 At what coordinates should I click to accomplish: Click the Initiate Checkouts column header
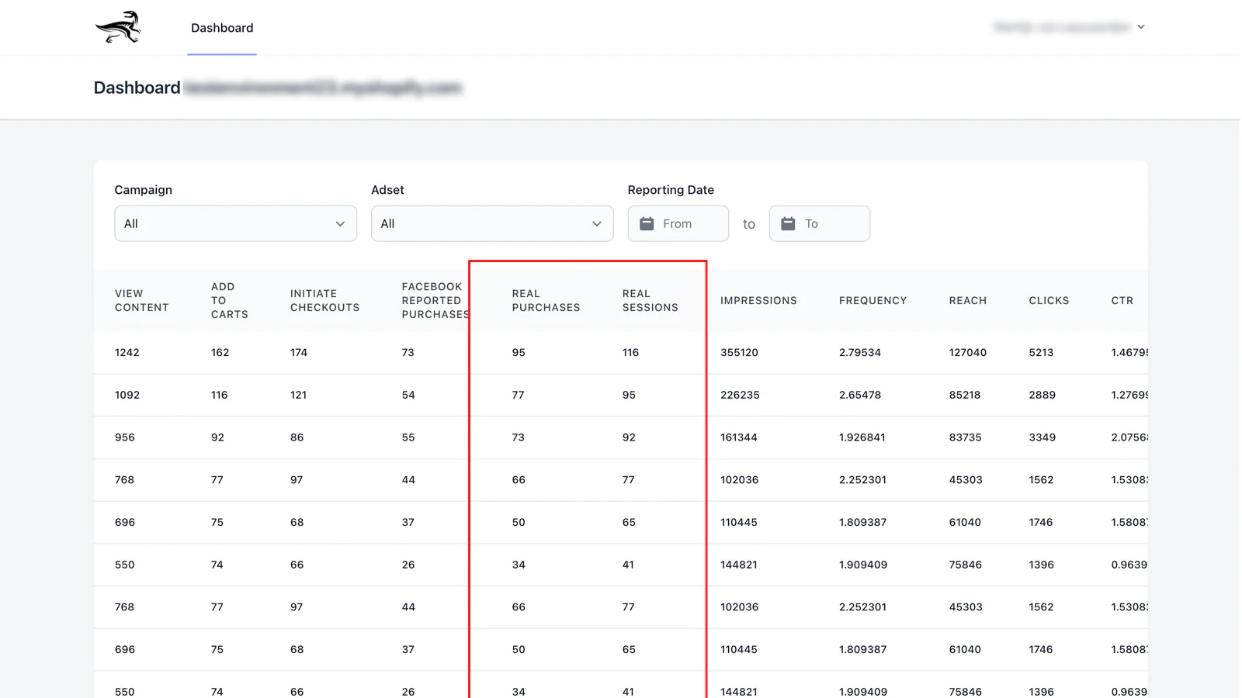click(324, 301)
